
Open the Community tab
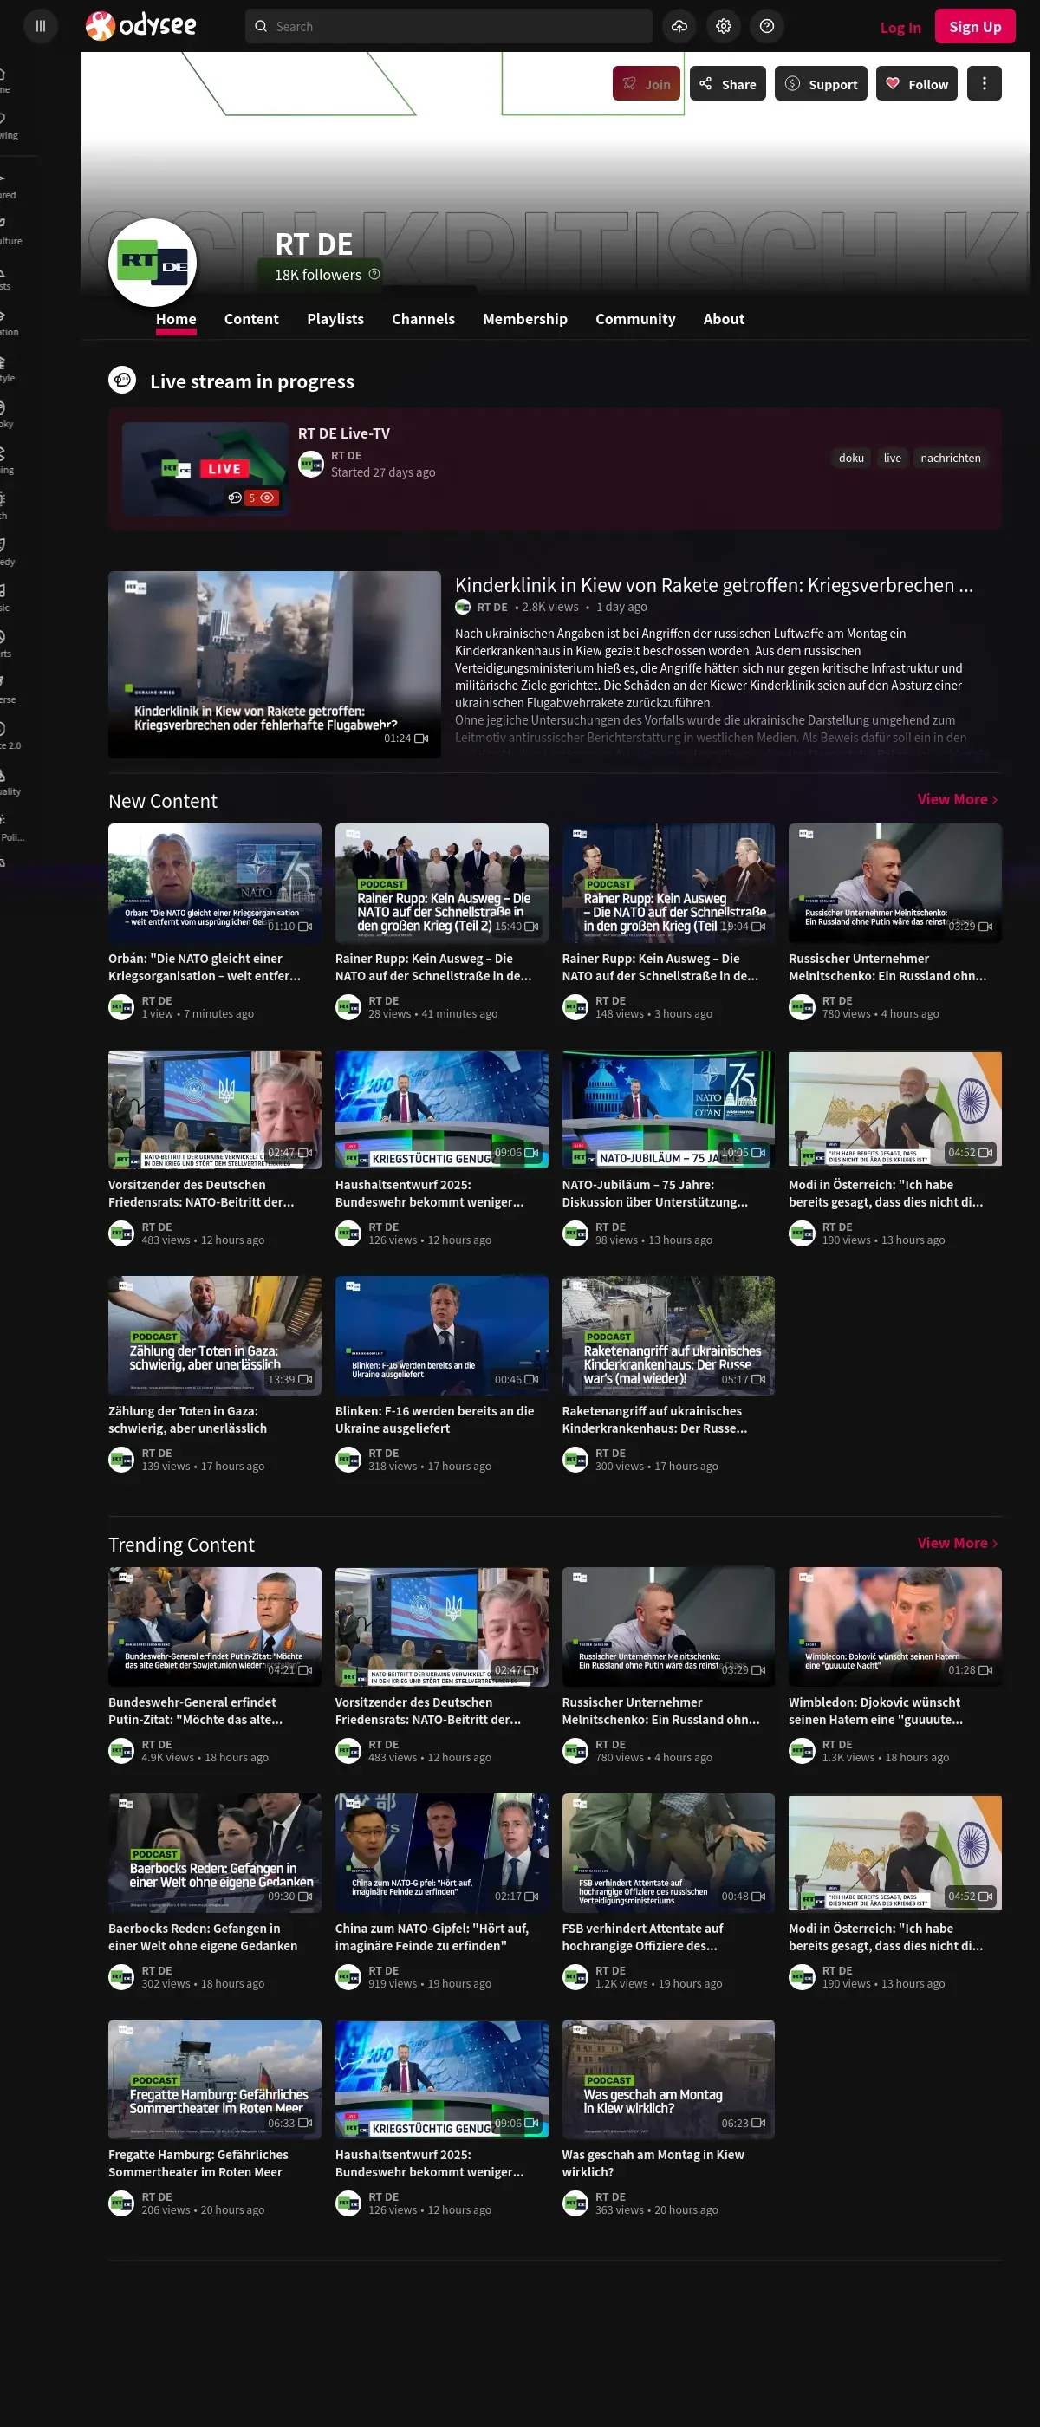coord(635,319)
